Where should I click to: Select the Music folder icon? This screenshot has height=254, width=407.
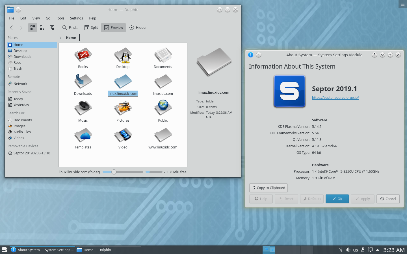pos(83,109)
